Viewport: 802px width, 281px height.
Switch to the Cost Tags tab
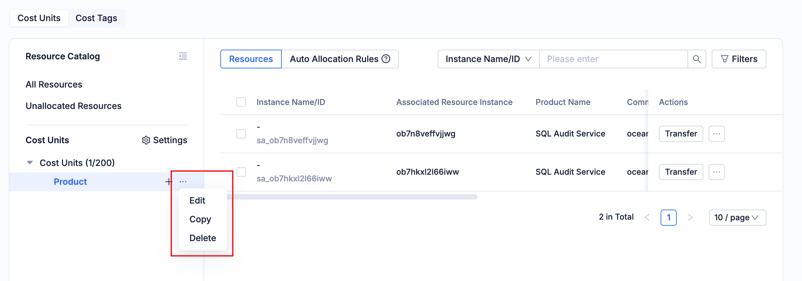pos(96,18)
